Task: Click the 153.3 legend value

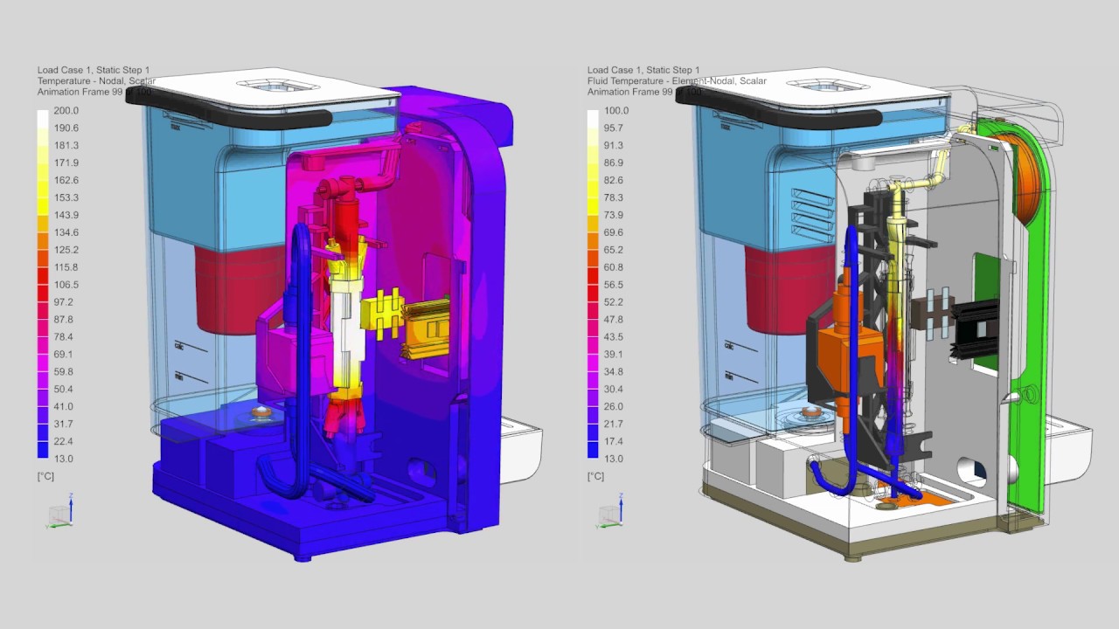Action: [66, 198]
